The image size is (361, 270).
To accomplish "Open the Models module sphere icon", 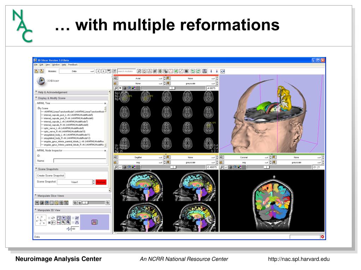I will point(160,71).
